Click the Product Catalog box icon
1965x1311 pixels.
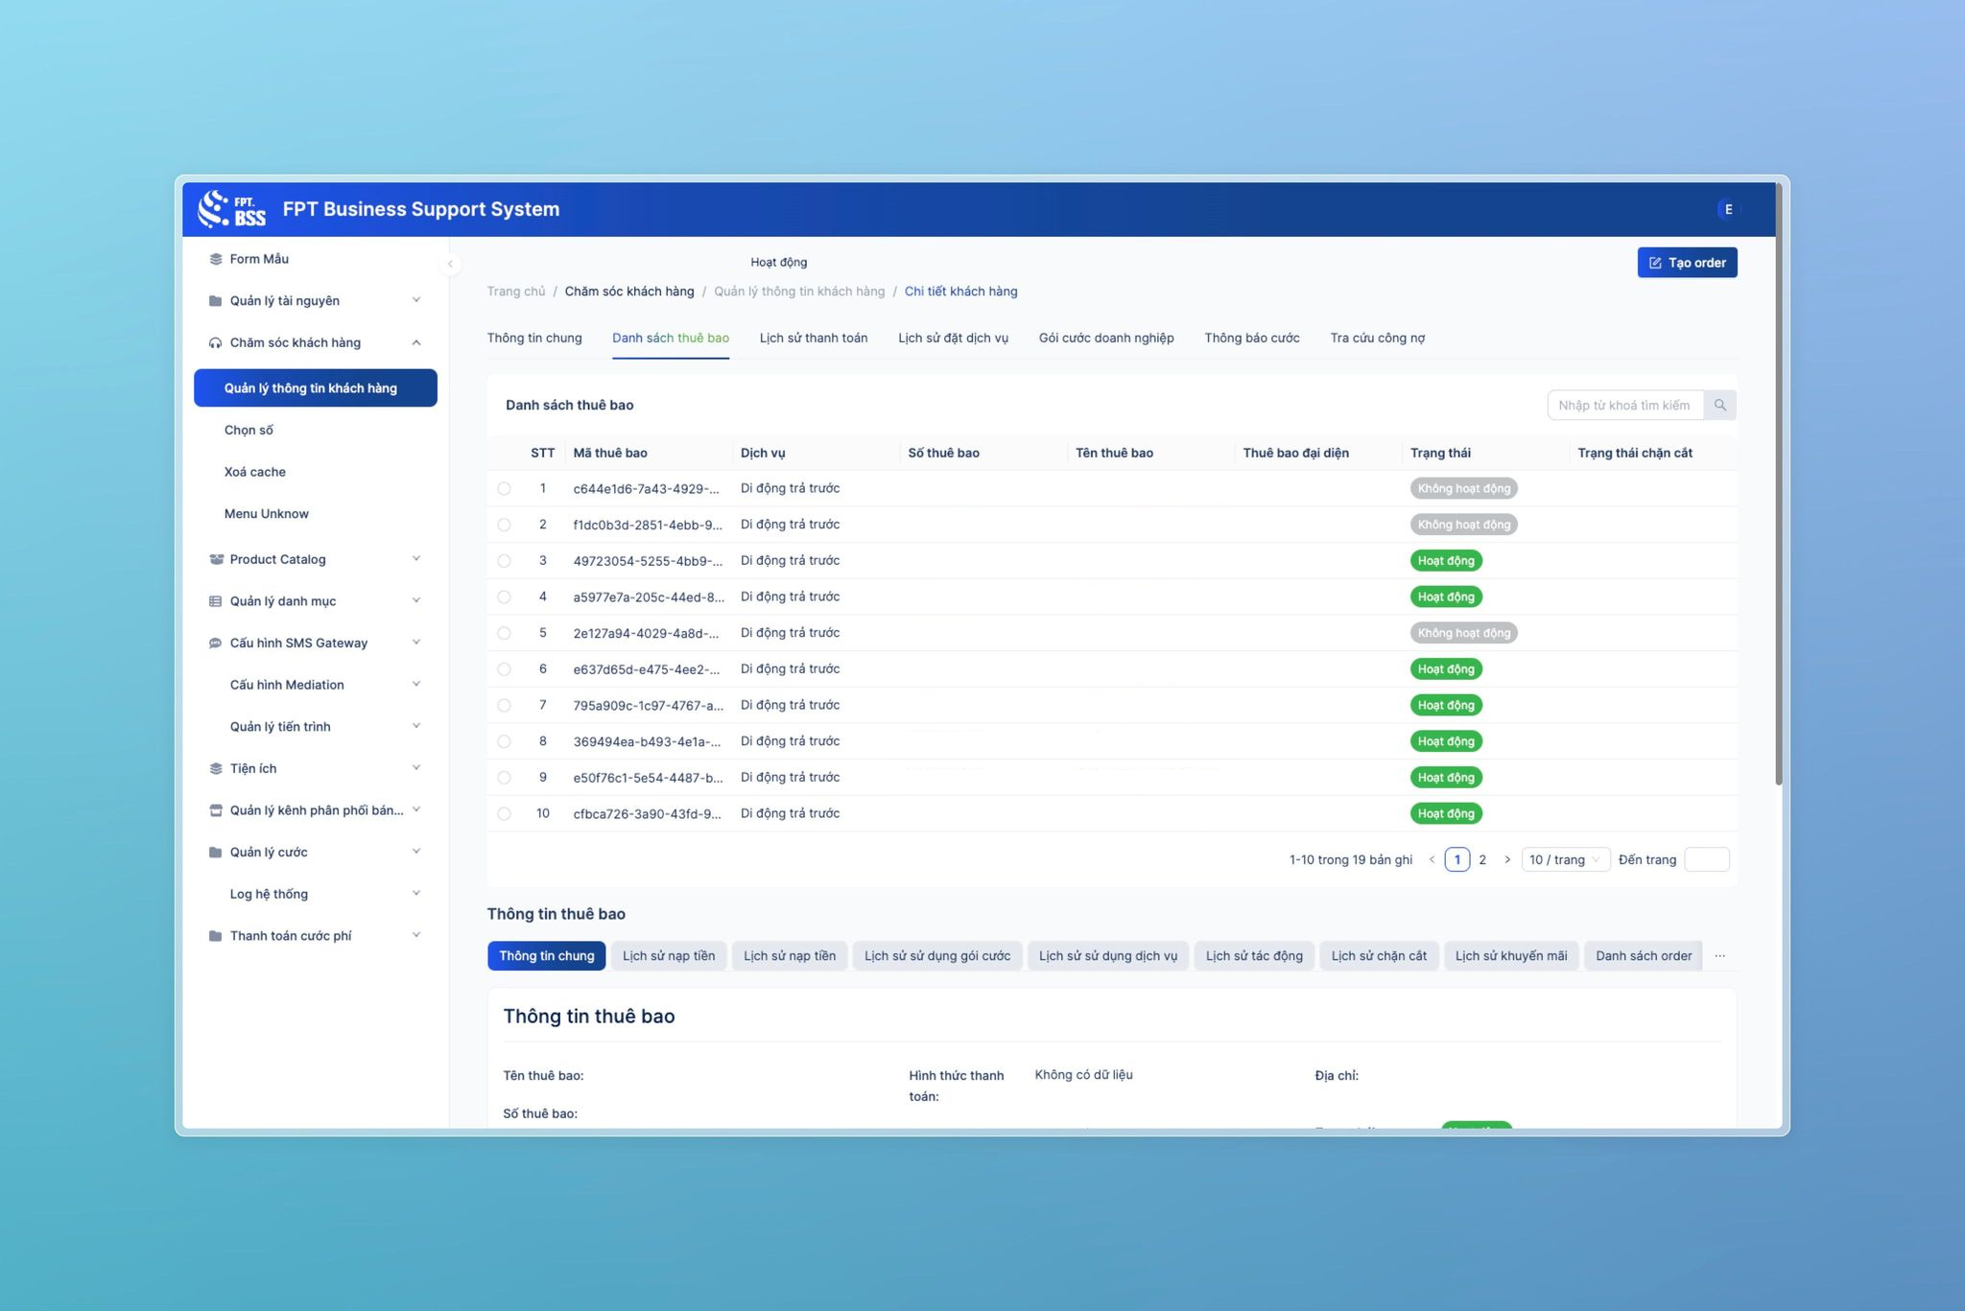[x=215, y=559]
